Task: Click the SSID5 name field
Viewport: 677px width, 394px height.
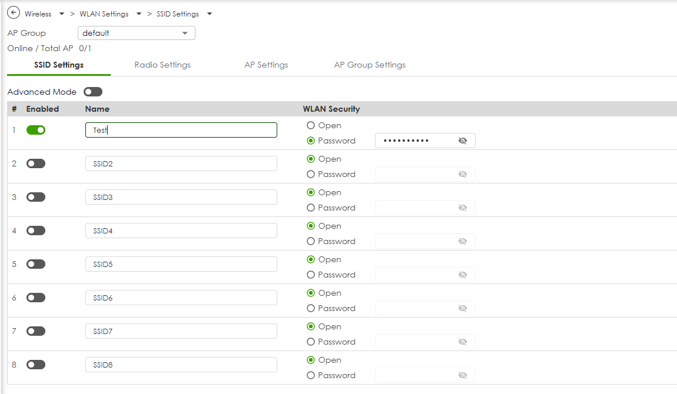Action: point(181,264)
